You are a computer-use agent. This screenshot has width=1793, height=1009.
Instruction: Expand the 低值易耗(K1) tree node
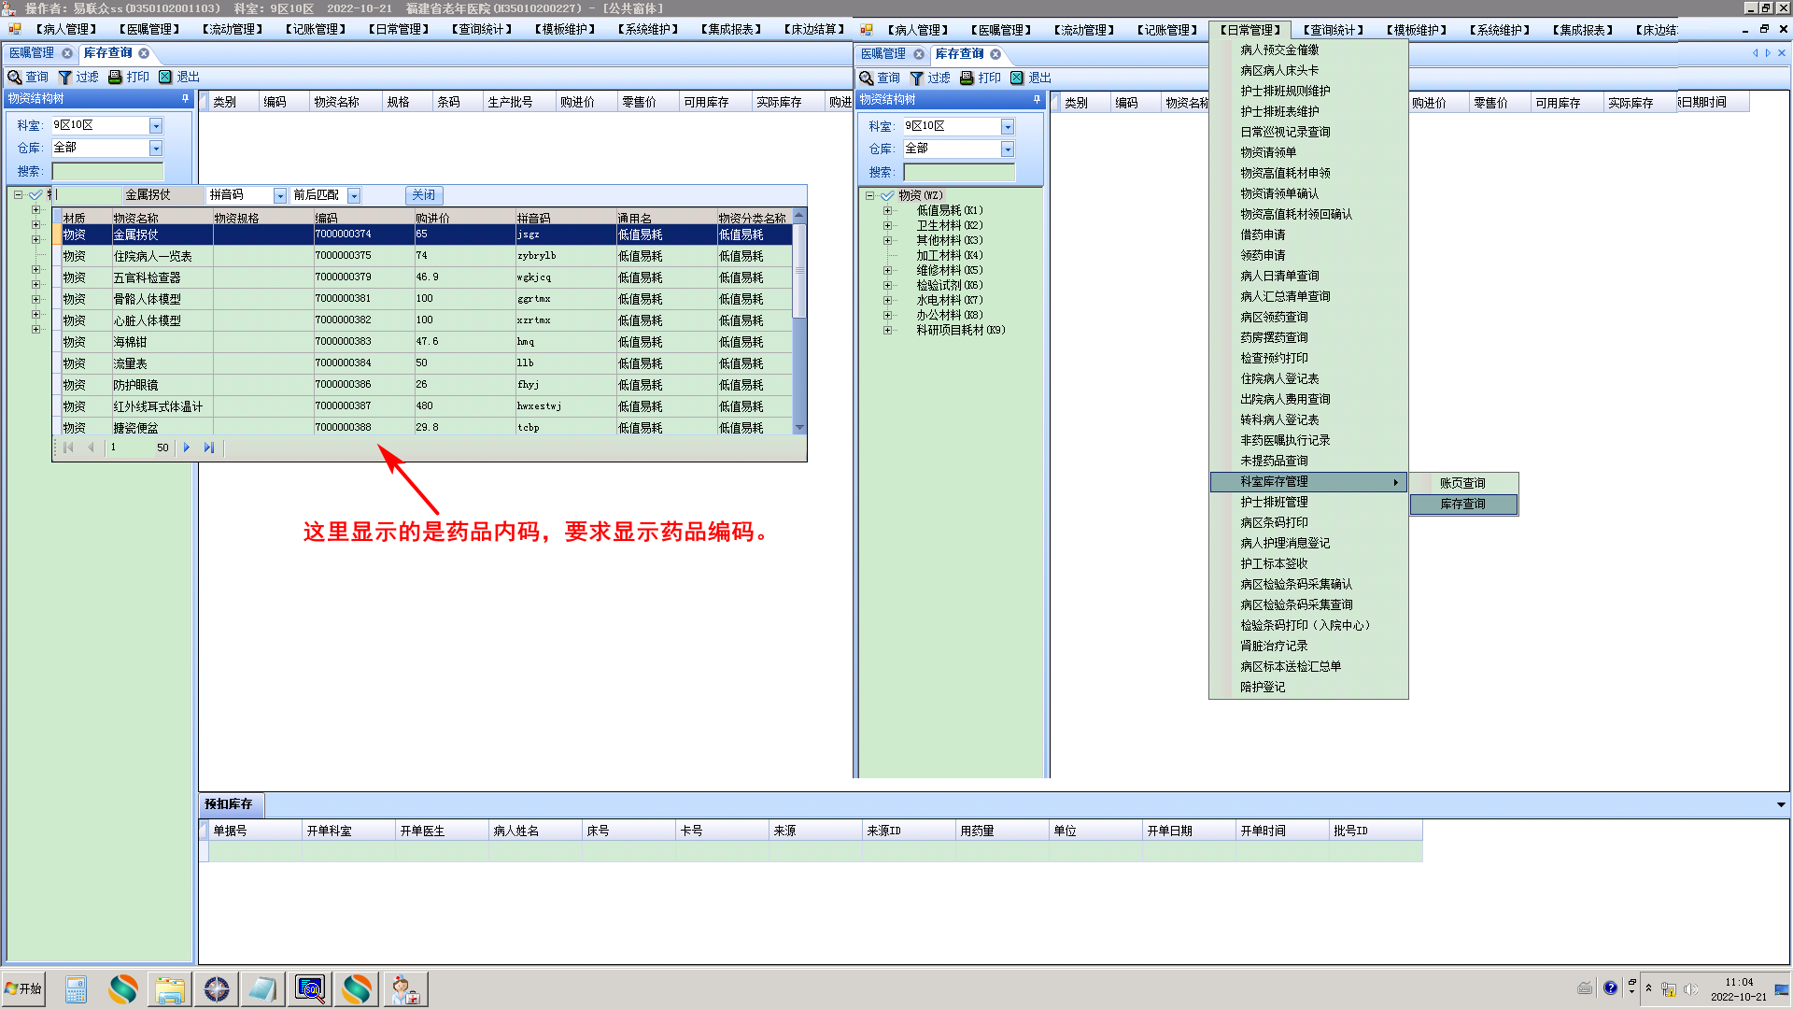(x=887, y=210)
